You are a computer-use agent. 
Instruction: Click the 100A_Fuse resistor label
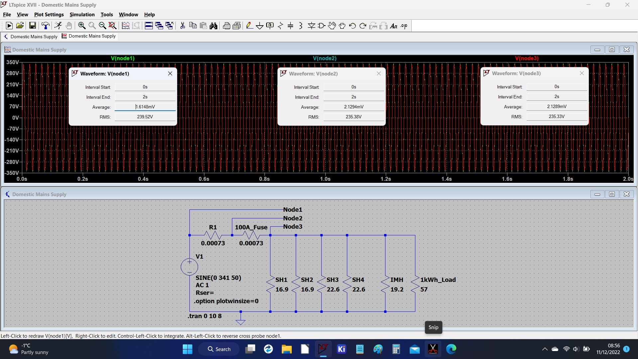coord(251,227)
